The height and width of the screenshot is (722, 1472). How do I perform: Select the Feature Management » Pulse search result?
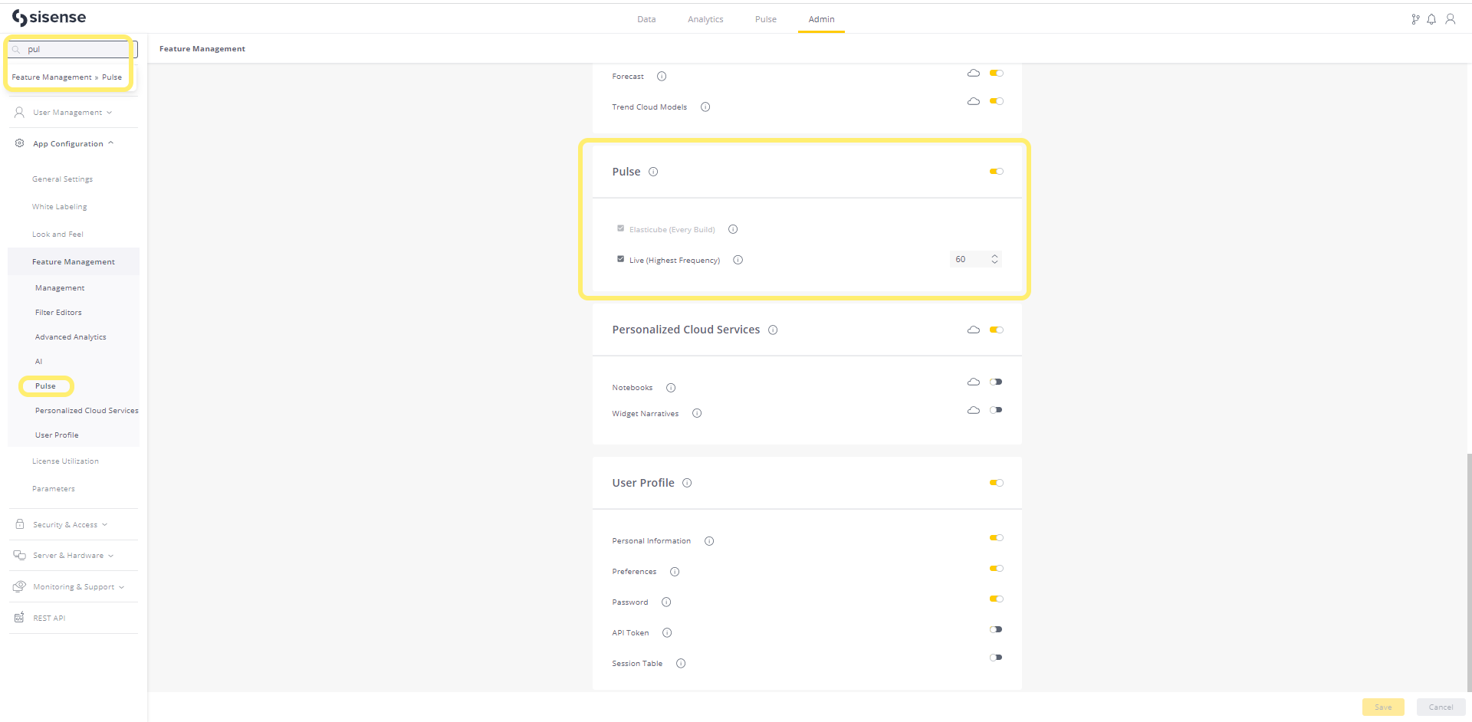coord(67,77)
